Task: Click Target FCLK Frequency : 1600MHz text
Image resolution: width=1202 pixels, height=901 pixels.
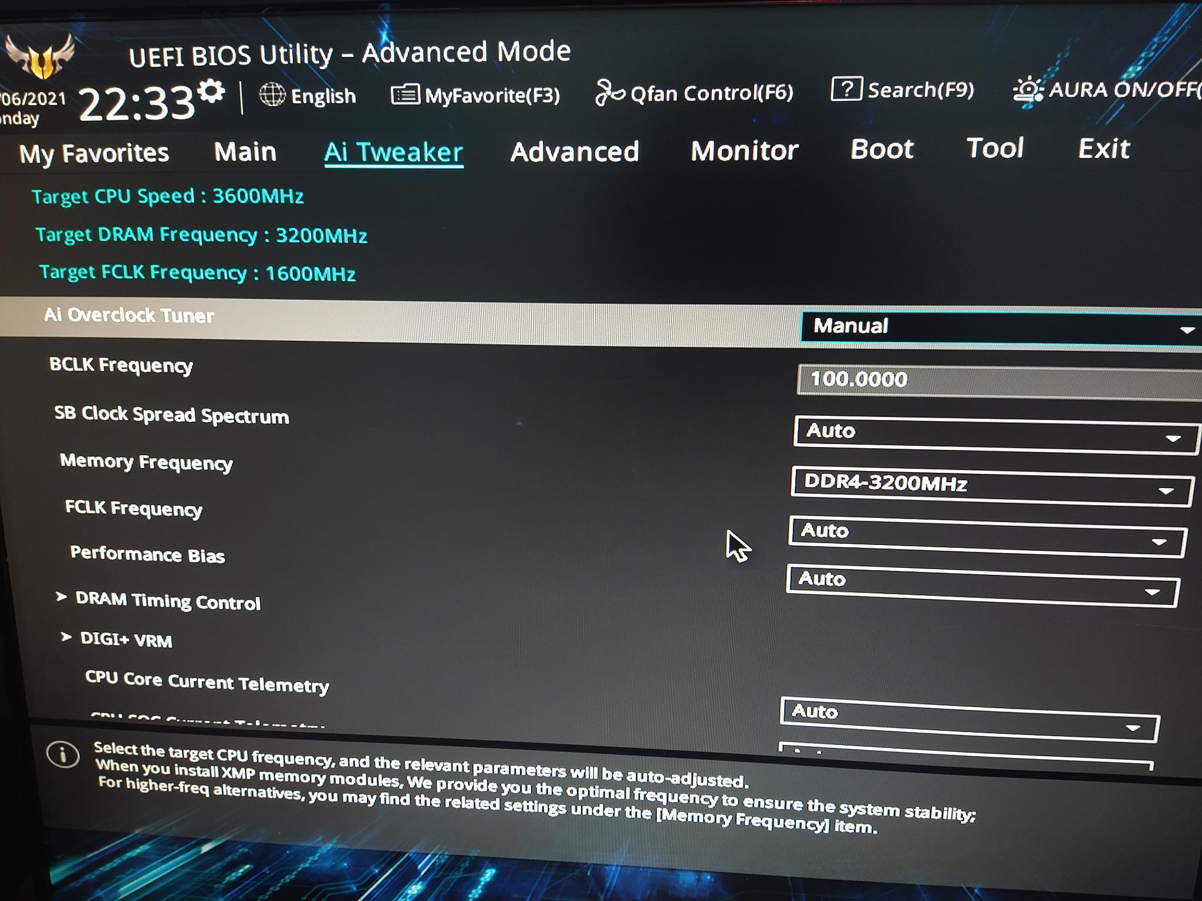Action: pos(197,273)
